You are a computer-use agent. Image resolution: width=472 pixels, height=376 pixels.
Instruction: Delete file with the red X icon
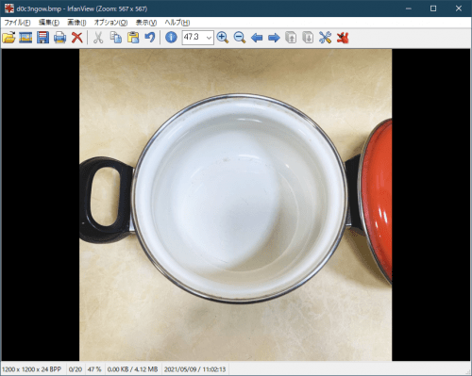click(x=77, y=38)
